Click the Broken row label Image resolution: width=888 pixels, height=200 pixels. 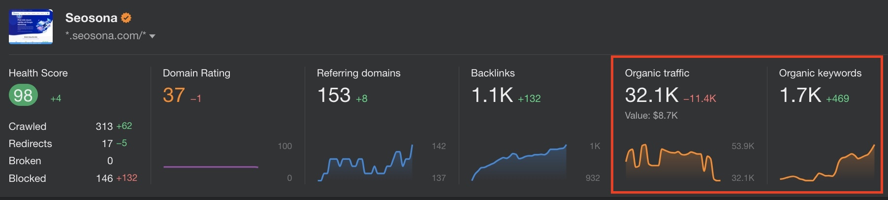click(25, 161)
